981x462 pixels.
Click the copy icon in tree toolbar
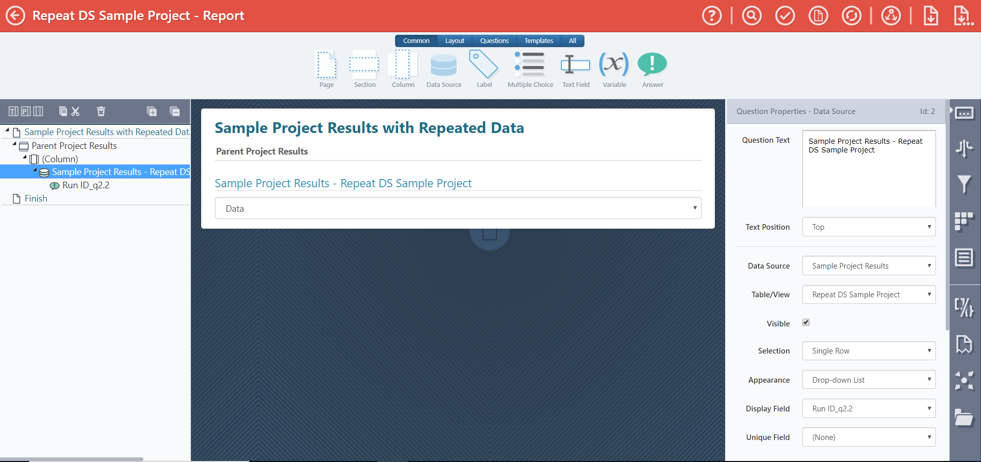63,111
